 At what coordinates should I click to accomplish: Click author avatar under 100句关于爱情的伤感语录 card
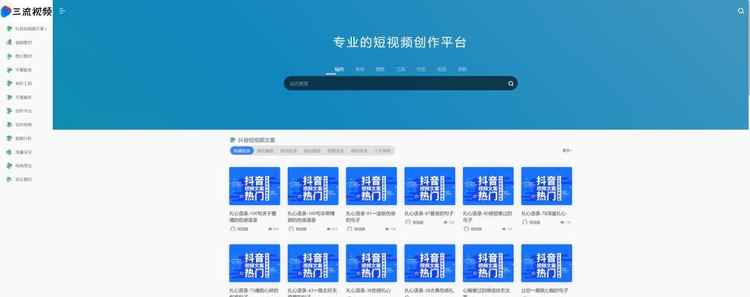(x=232, y=229)
